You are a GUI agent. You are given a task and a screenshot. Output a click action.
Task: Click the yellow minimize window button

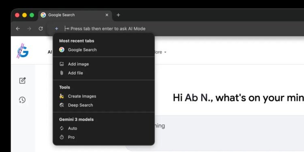(x=24, y=15)
